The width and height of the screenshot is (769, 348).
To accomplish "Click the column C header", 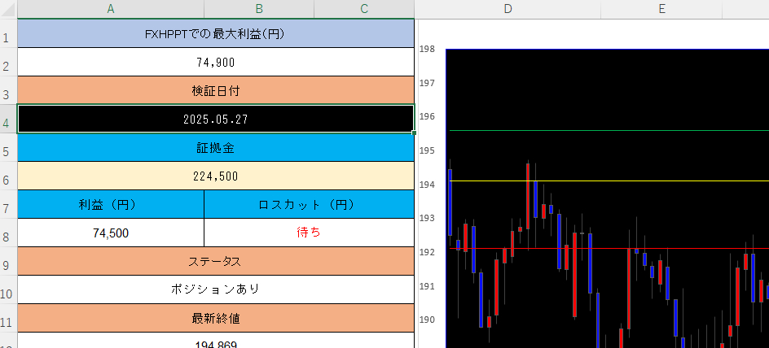I will (x=363, y=9).
